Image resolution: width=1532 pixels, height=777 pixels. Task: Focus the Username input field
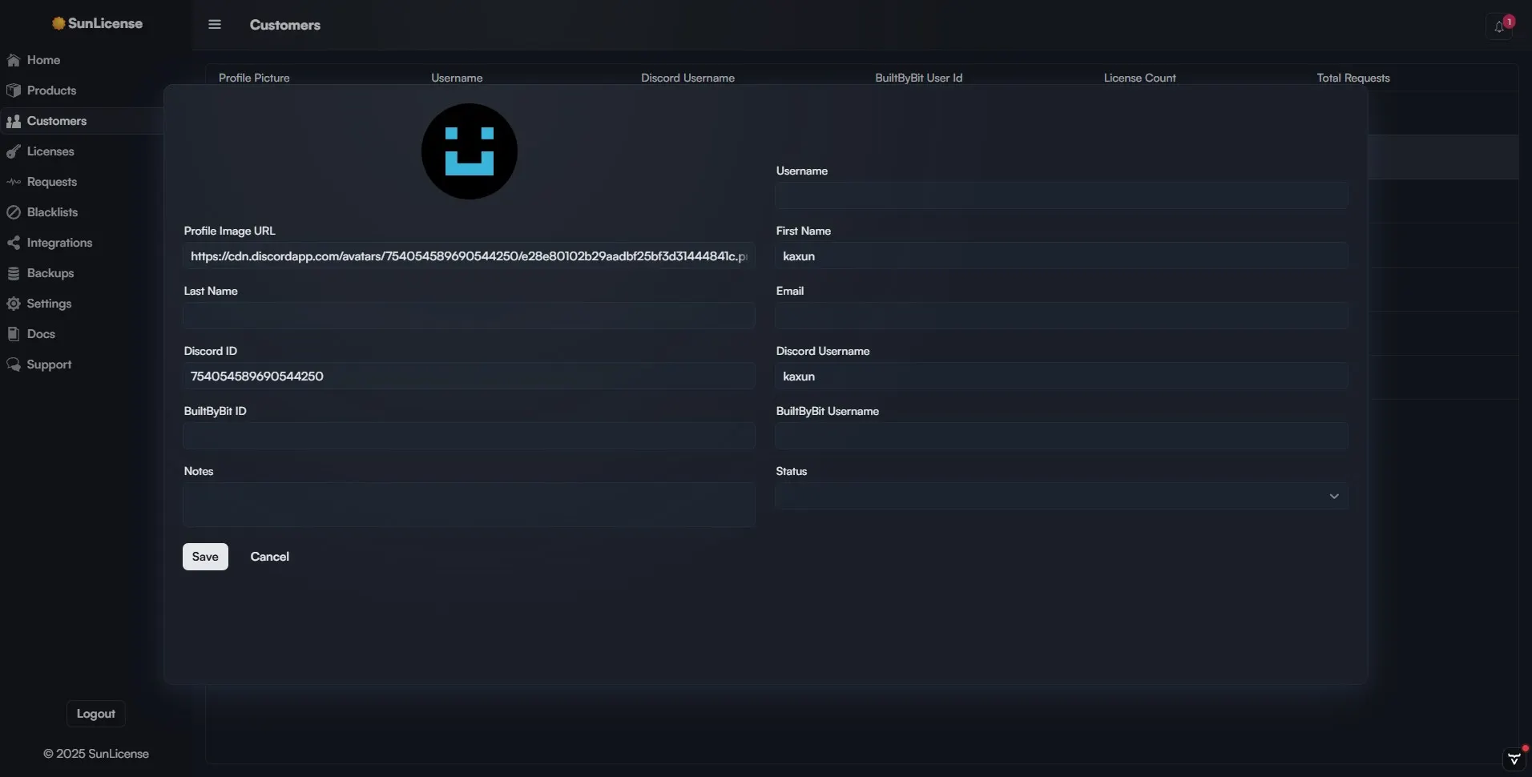click(1062, 195)
